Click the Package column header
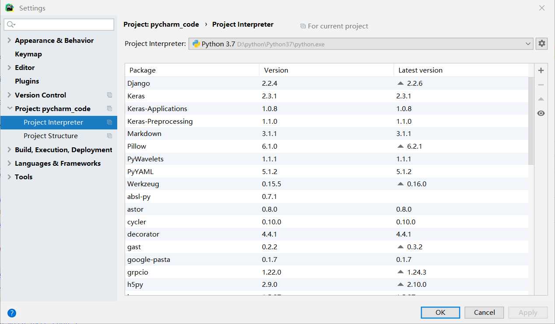Screen dimensions: 555x324 (x=192, y=70)
